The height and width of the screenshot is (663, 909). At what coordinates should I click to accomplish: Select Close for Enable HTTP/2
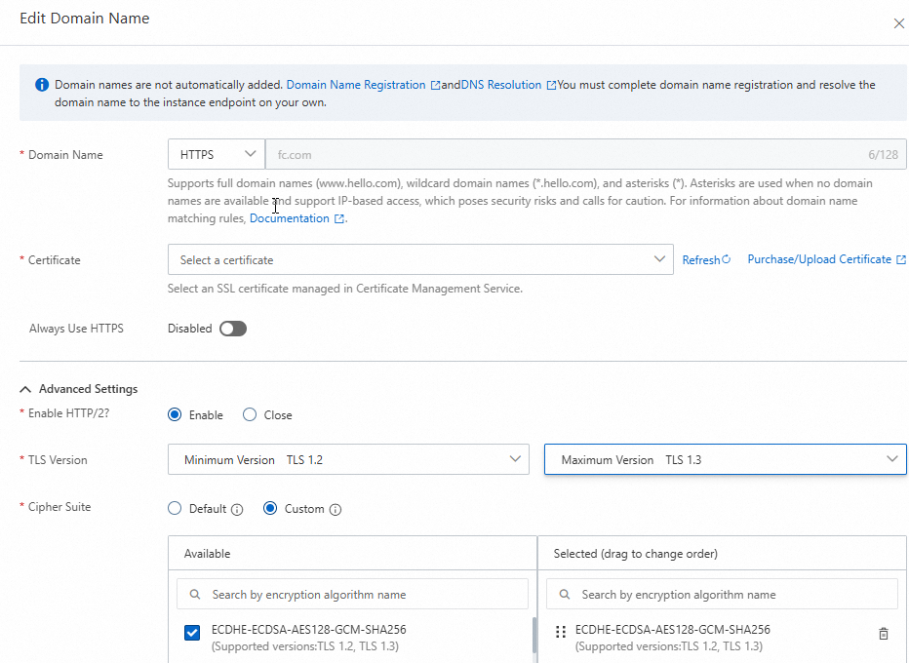[x=250, y=414]
